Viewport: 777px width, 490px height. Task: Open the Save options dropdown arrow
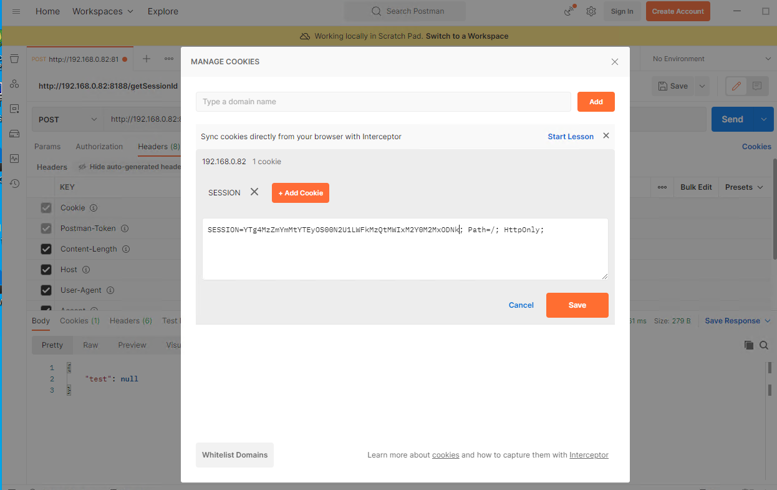pos(703,86)
